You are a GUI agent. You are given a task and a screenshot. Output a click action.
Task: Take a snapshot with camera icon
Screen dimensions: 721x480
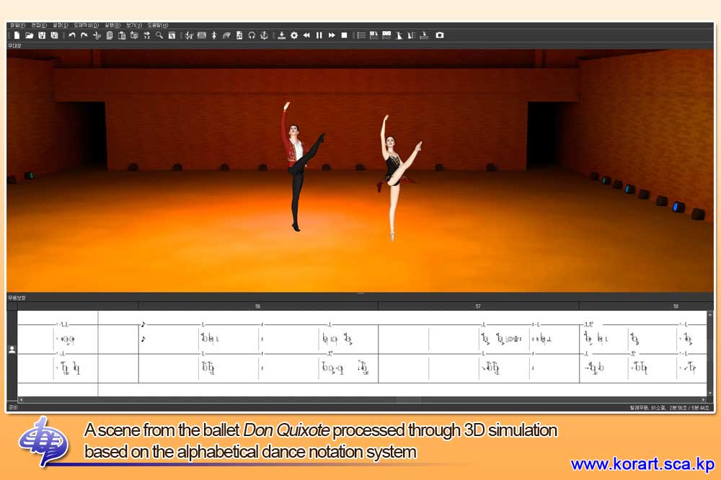[x=440, y=35]
